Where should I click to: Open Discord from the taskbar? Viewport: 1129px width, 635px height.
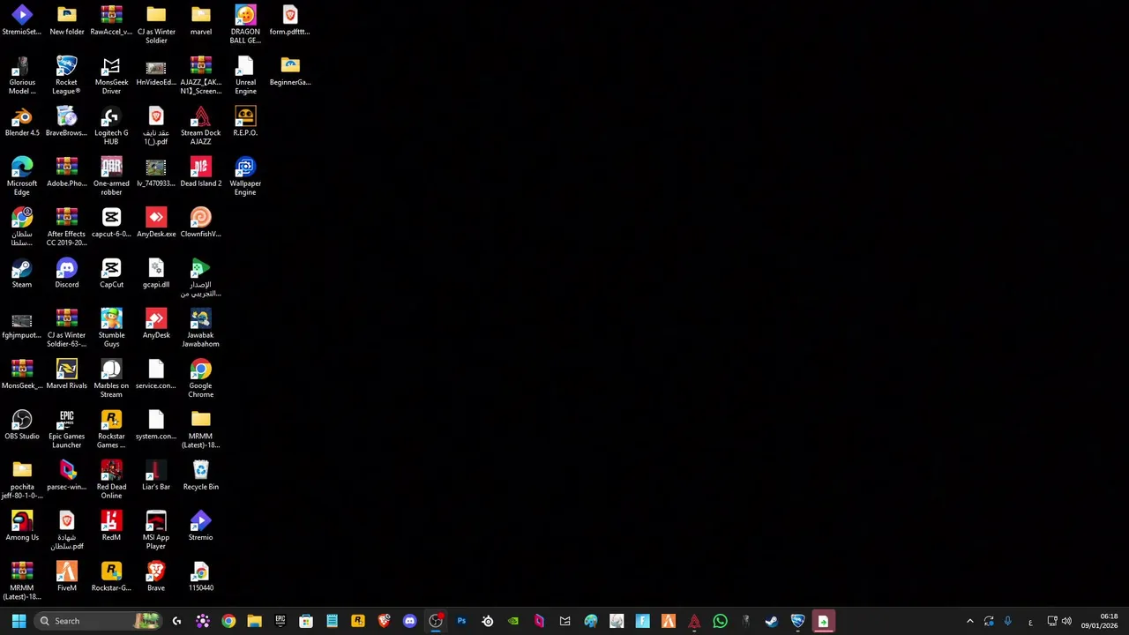[x=409, y=621]
